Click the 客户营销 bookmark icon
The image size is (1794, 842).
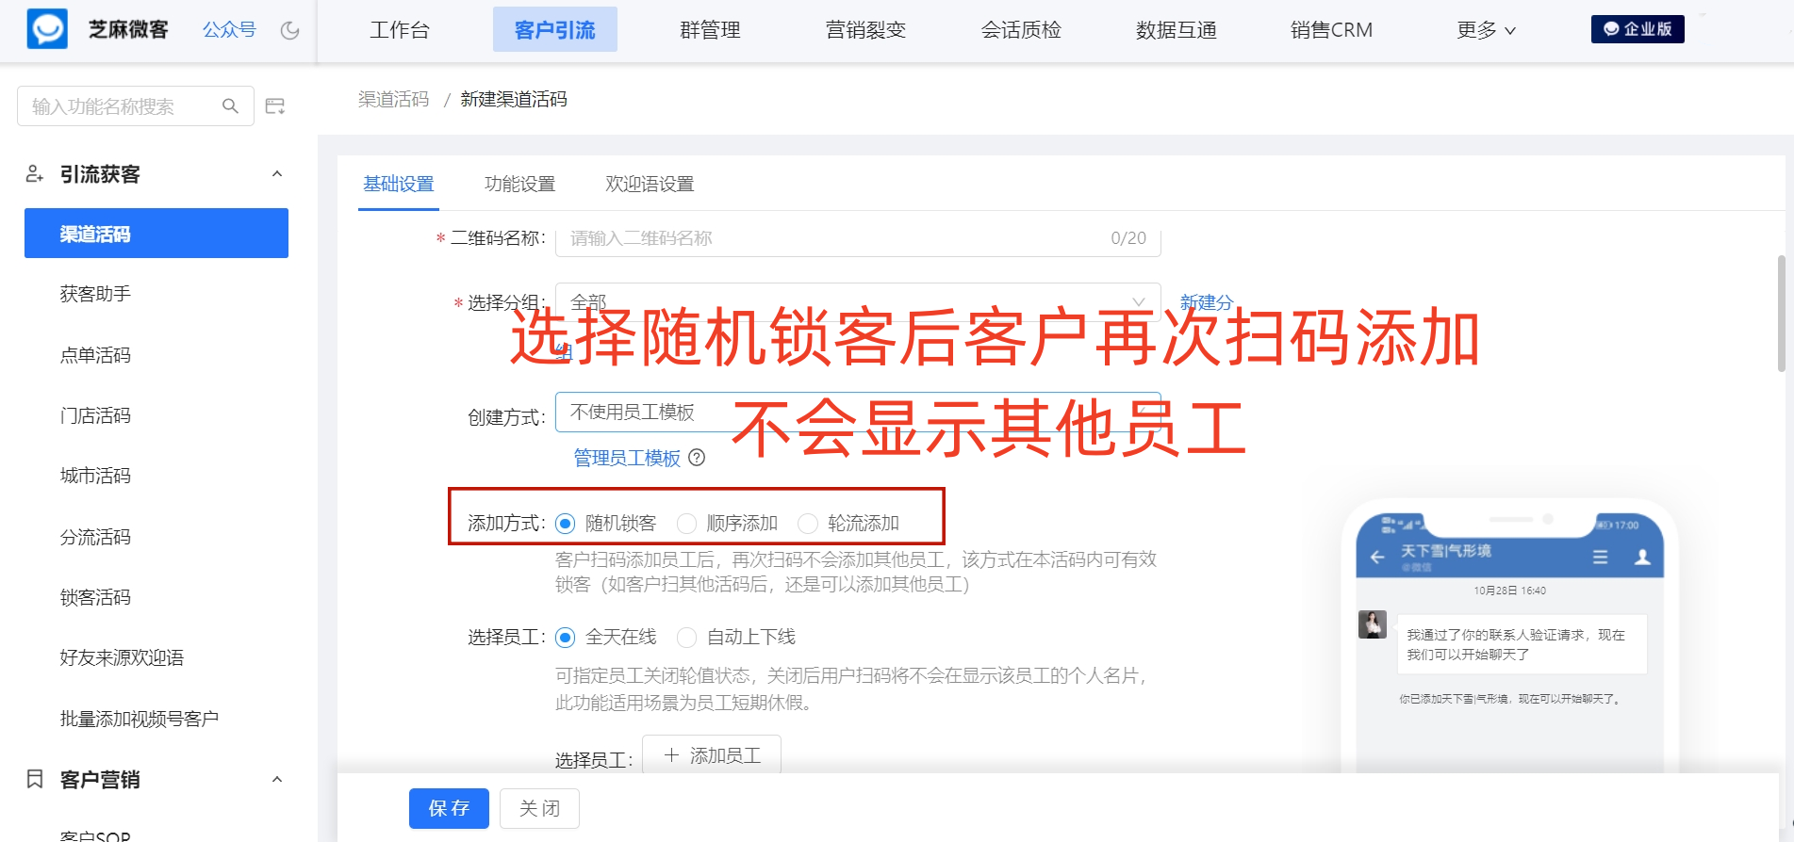(35, 779)
